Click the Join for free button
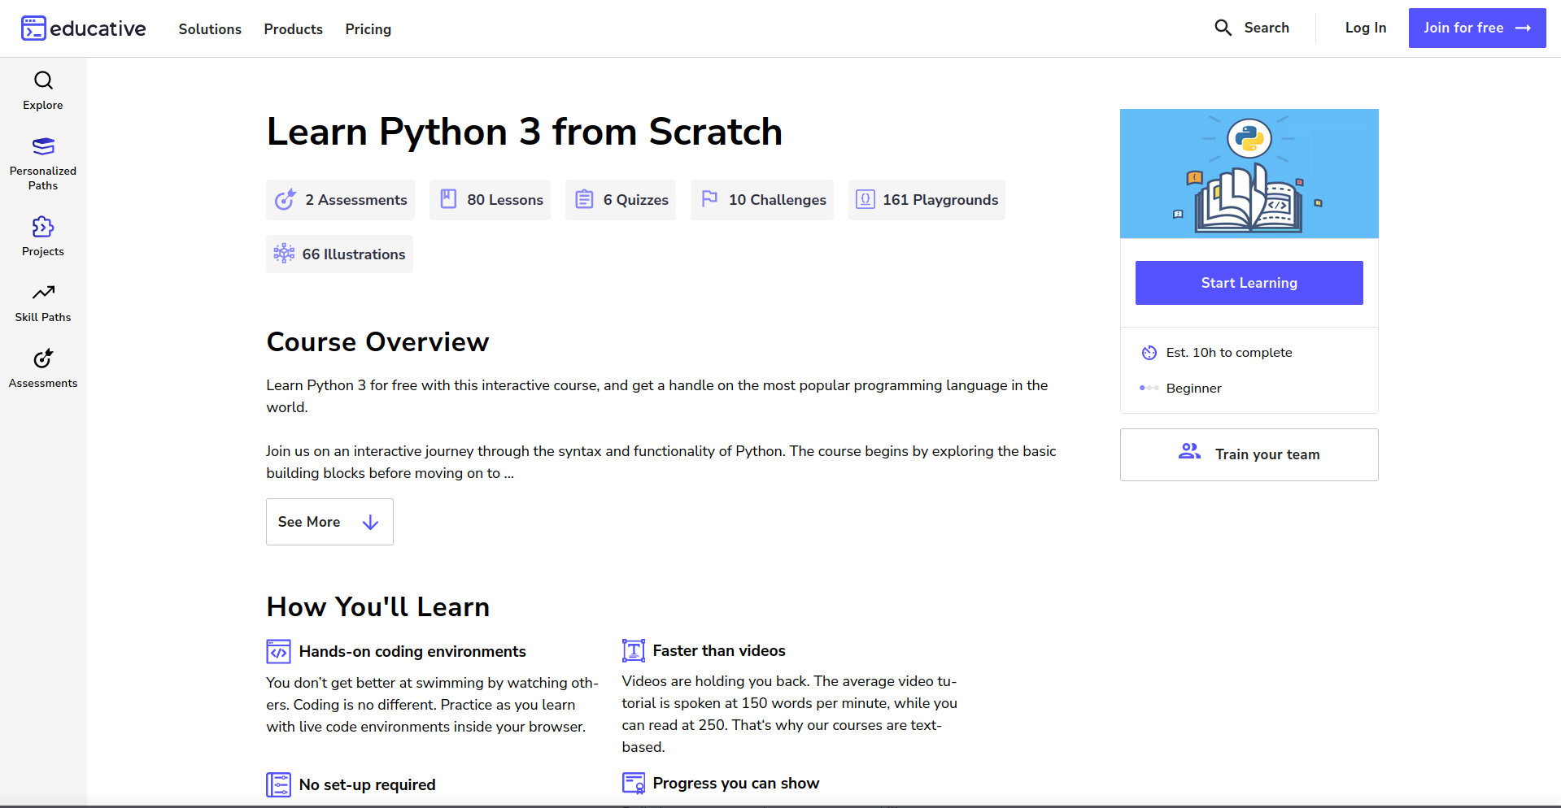Screen dimensions: 1561x808 pyautogui.click(x=1476, y=28)
